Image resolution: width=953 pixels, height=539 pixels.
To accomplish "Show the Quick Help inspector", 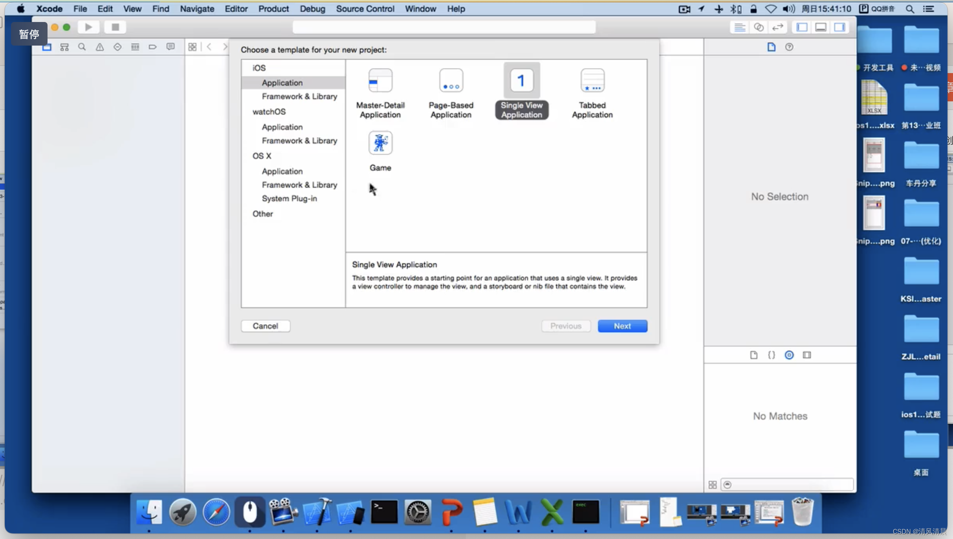I will click(789, 47).
